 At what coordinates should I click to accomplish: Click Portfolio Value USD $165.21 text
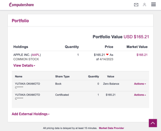pos(121,37)
